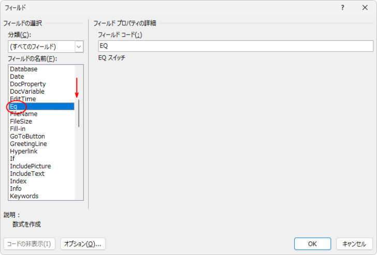Select Hyperlink field name
The image size is (377, 255).
coord(41,151)
